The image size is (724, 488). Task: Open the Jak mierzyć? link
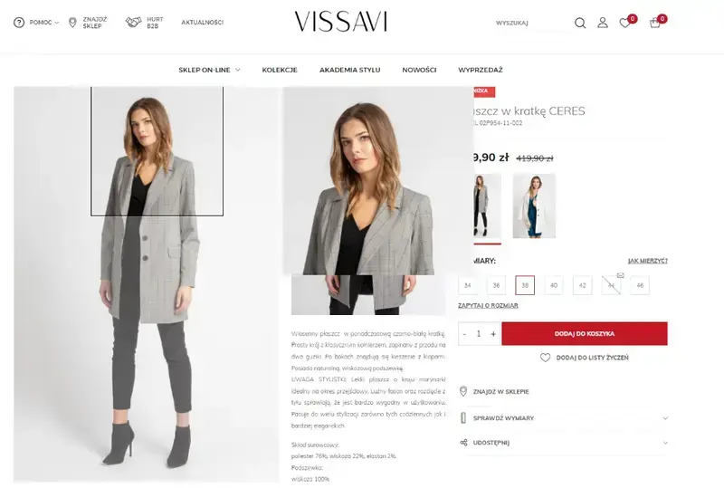click(648, 261)
